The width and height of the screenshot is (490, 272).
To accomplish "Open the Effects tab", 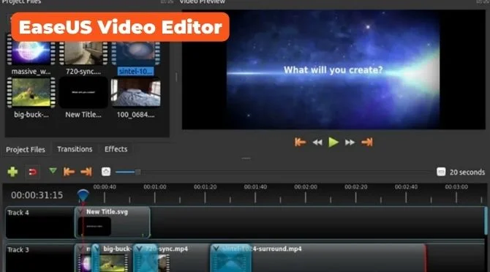I will (116, 149).
